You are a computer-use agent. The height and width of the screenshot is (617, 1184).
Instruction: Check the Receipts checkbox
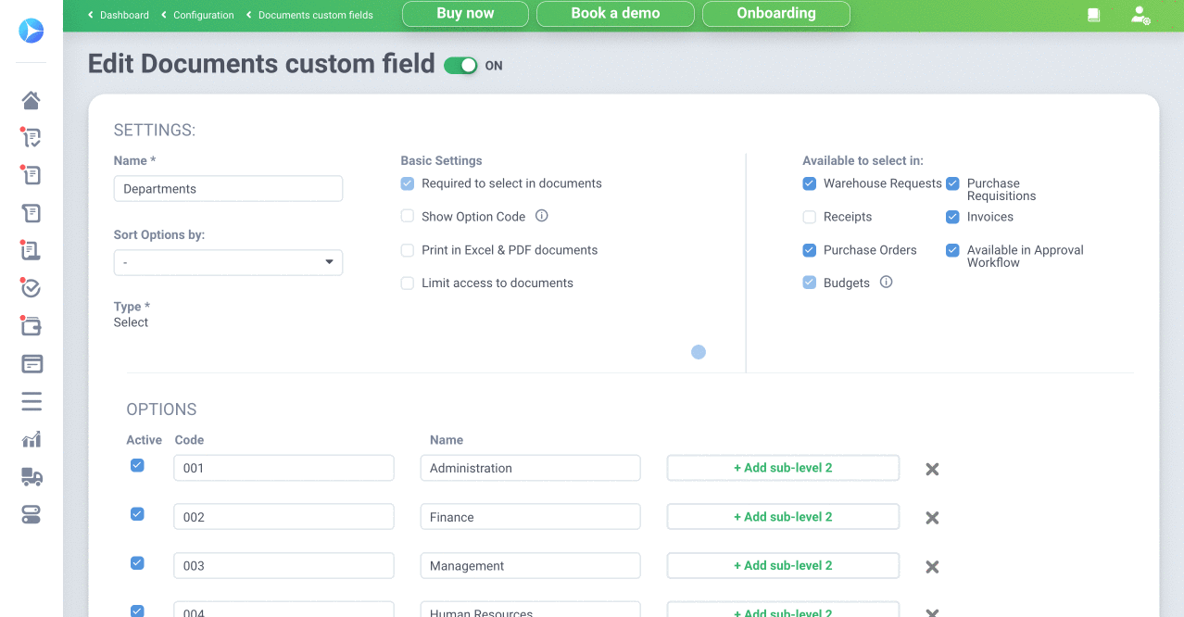[x=810, y=217]
